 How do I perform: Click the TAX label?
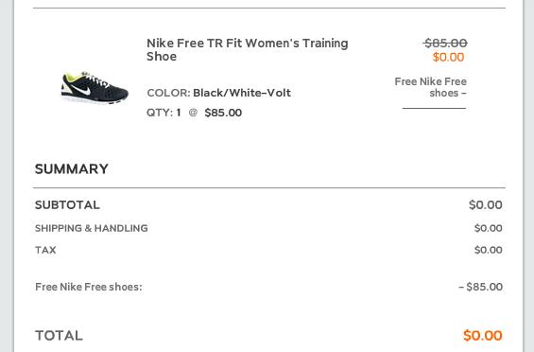[45, 250]
